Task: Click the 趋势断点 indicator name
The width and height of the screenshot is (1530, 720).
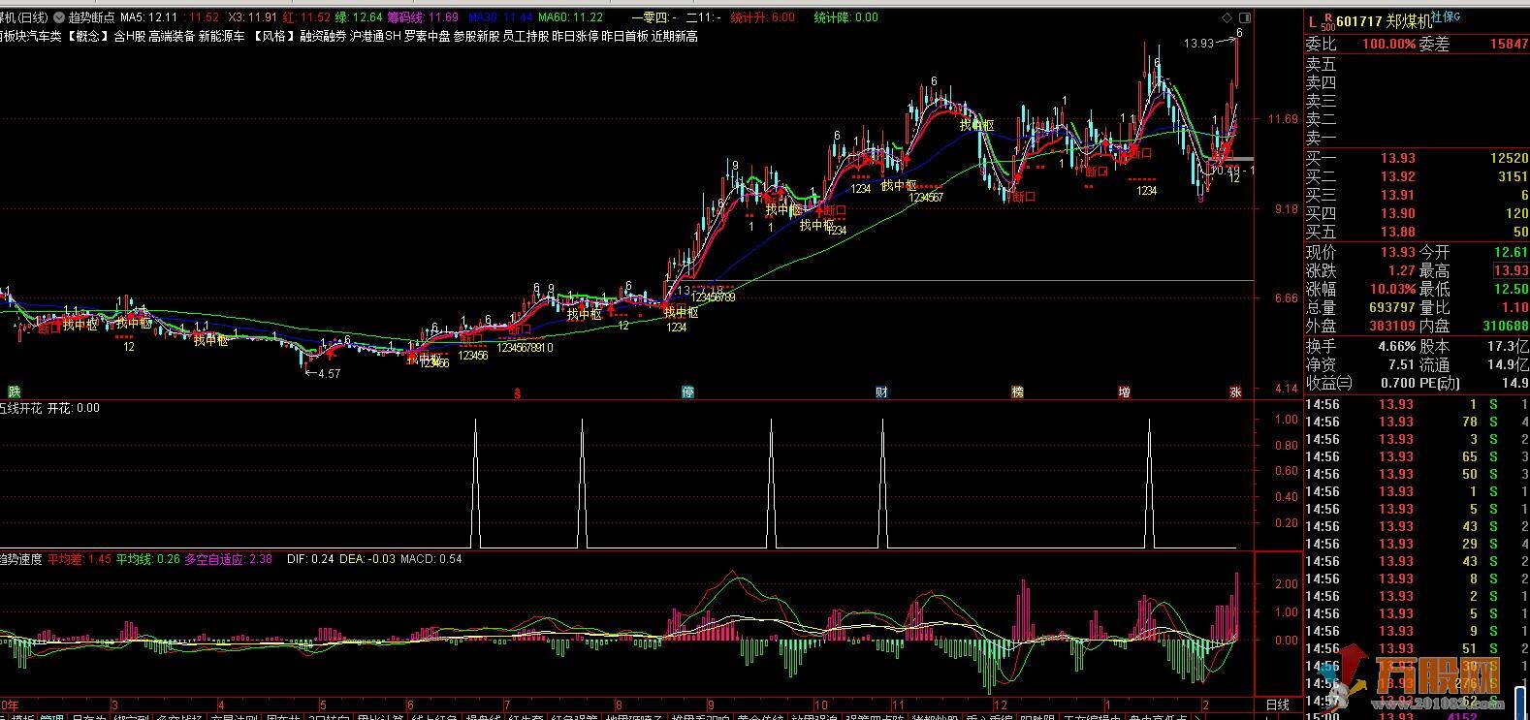Action: tap(91, 17)
